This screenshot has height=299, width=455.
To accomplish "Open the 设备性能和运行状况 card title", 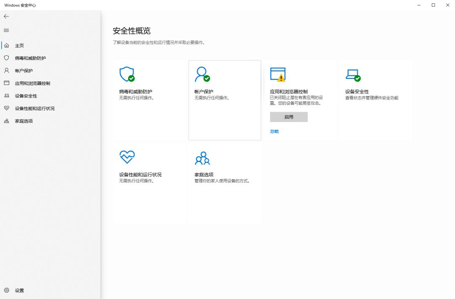I will click(x=140, y=175).
